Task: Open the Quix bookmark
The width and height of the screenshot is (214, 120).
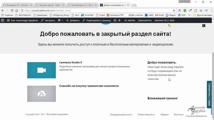Action: 75,15
